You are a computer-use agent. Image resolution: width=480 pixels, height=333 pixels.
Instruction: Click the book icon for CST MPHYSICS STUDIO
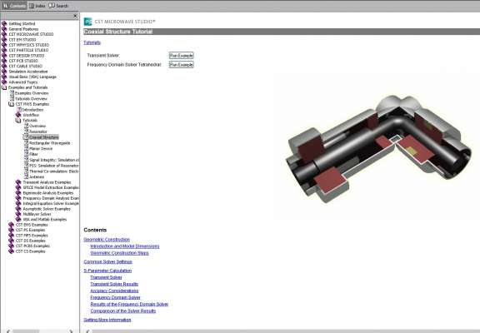[4, 45]
